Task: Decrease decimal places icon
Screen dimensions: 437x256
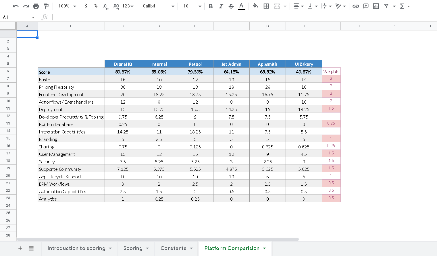Action: pyautogui.click(x=105, y=6)
